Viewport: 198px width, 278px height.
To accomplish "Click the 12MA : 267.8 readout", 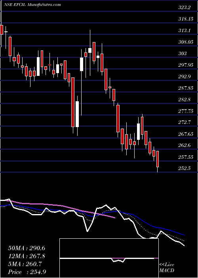I will point(27,256).
